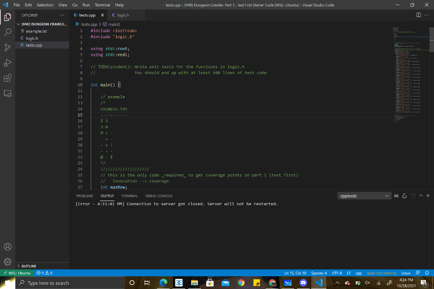Open the Source Control view

tap(8, 47)
